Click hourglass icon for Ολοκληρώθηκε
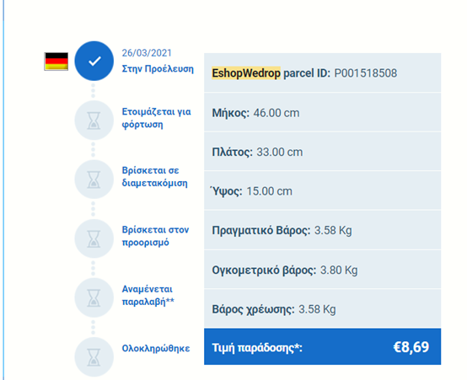 (x=94, y=357)
